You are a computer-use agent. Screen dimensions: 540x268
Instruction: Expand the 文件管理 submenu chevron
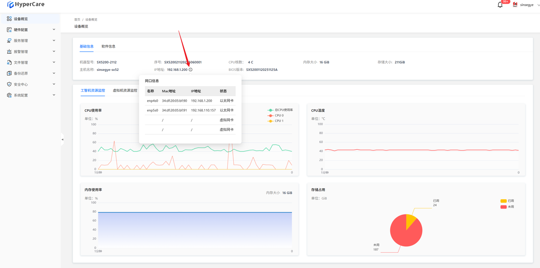(x=54, y=62)
